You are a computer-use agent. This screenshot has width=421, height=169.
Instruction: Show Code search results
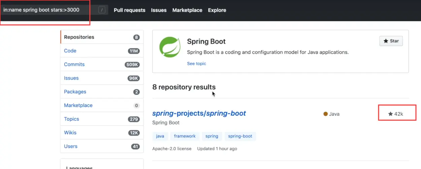click(70, 51)
